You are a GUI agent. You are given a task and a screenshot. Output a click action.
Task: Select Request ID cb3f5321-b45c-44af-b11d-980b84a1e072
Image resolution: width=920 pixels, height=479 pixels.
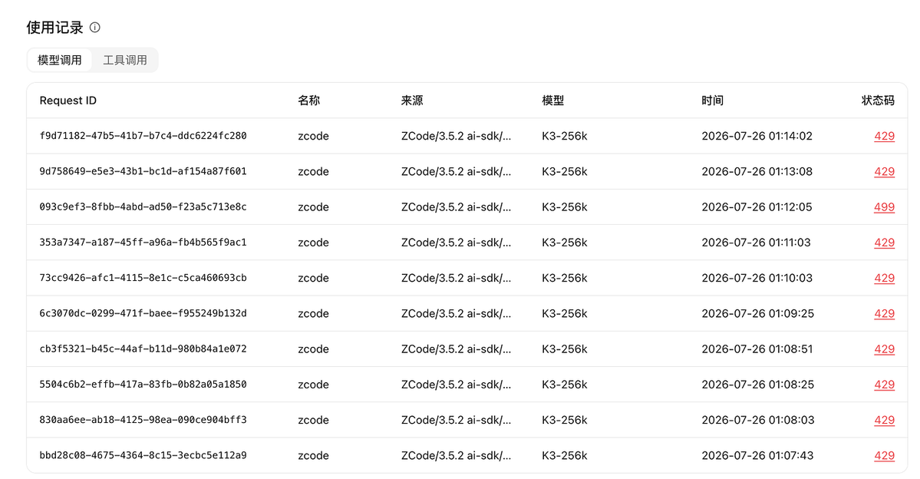pos(143,349)
